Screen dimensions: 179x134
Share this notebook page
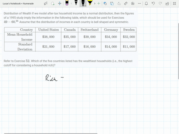(x=167, y=3)
